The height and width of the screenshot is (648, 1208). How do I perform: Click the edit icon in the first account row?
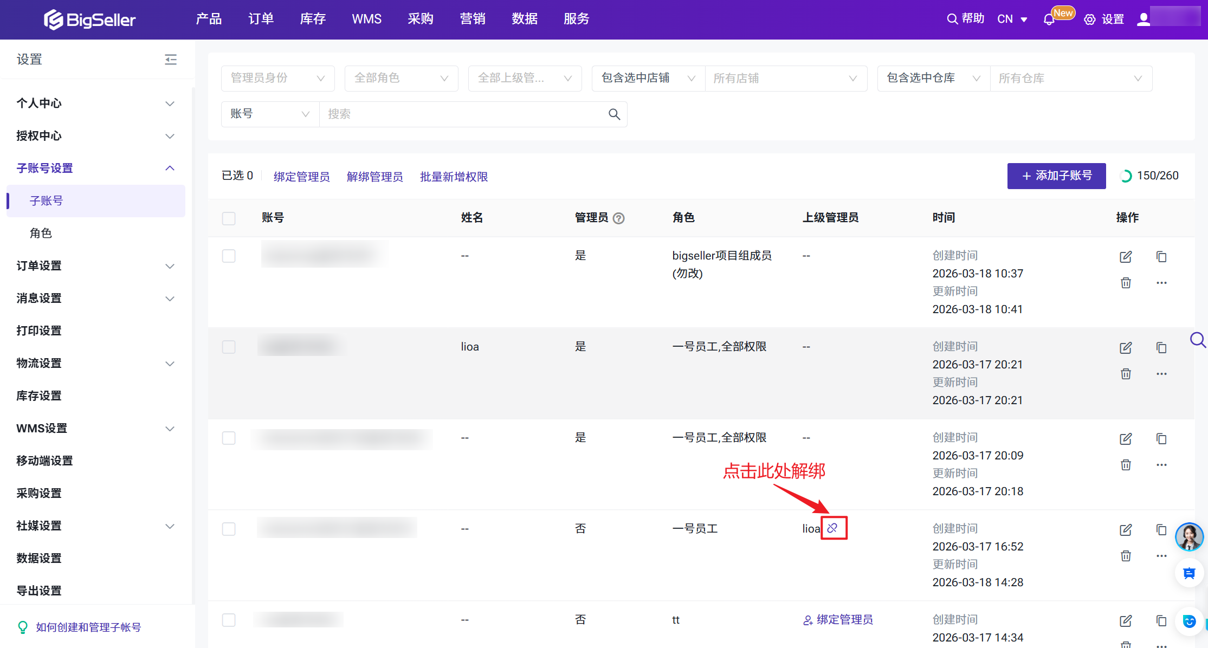[x=1126, y=256]
